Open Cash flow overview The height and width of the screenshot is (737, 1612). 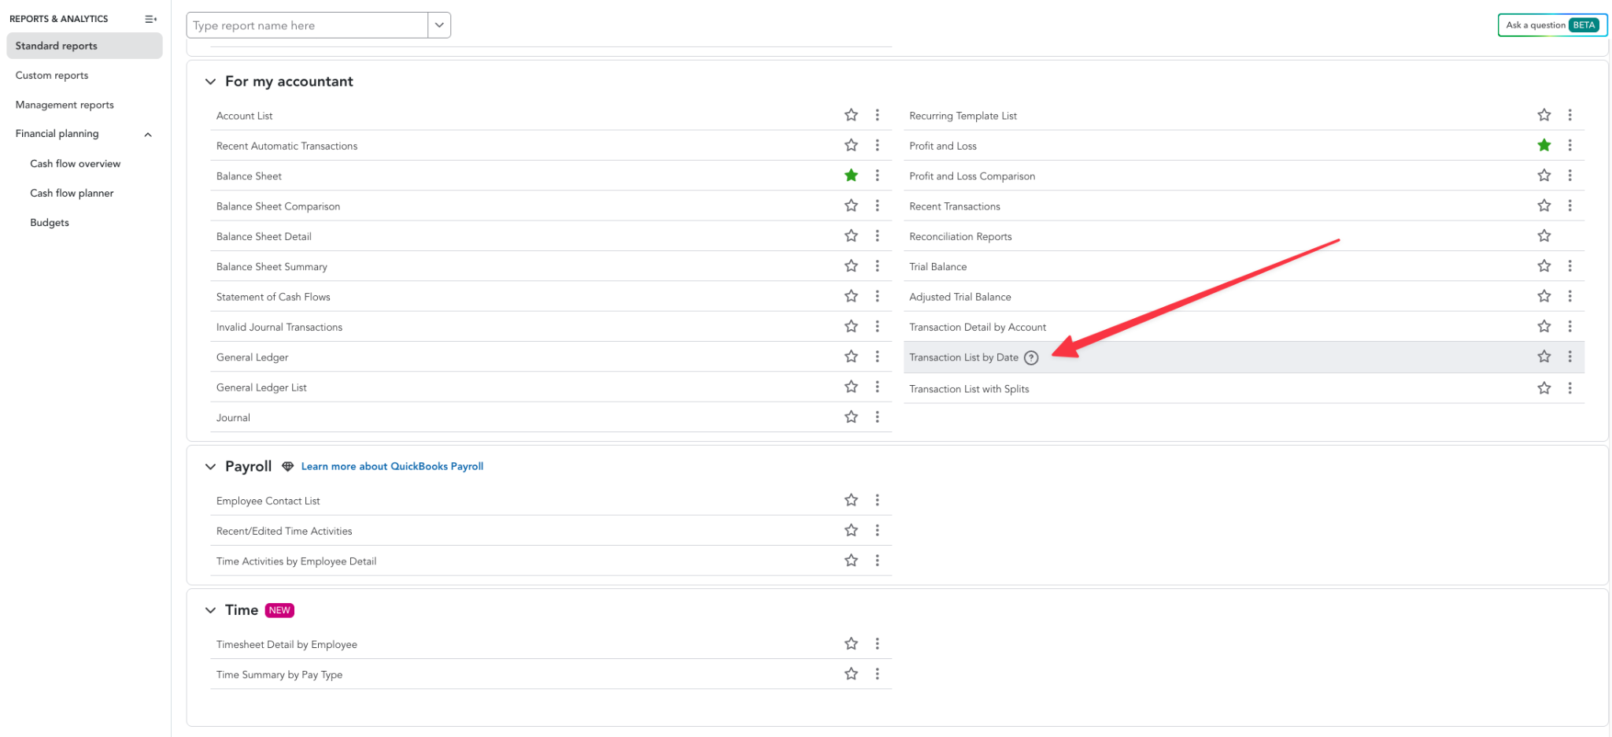click(76, 164)
